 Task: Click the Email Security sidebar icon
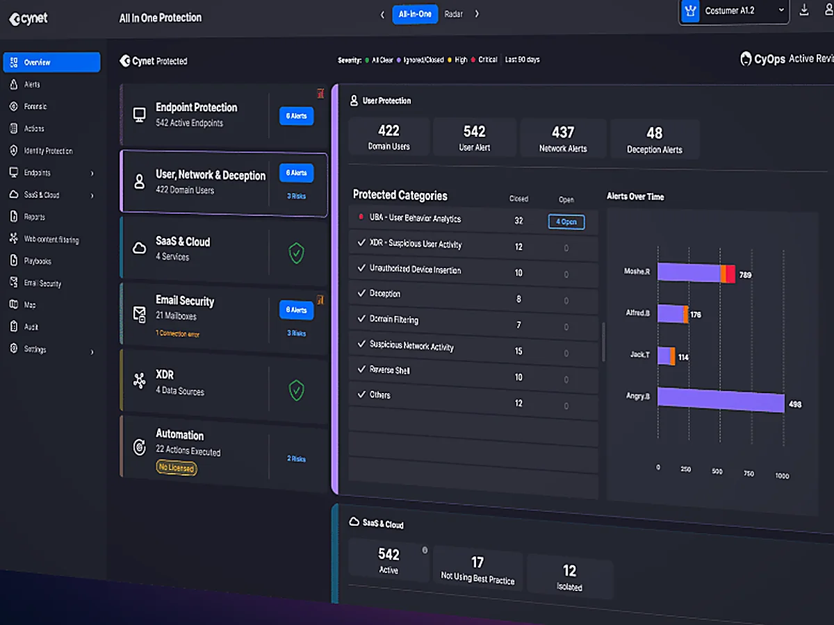point(13,283)
